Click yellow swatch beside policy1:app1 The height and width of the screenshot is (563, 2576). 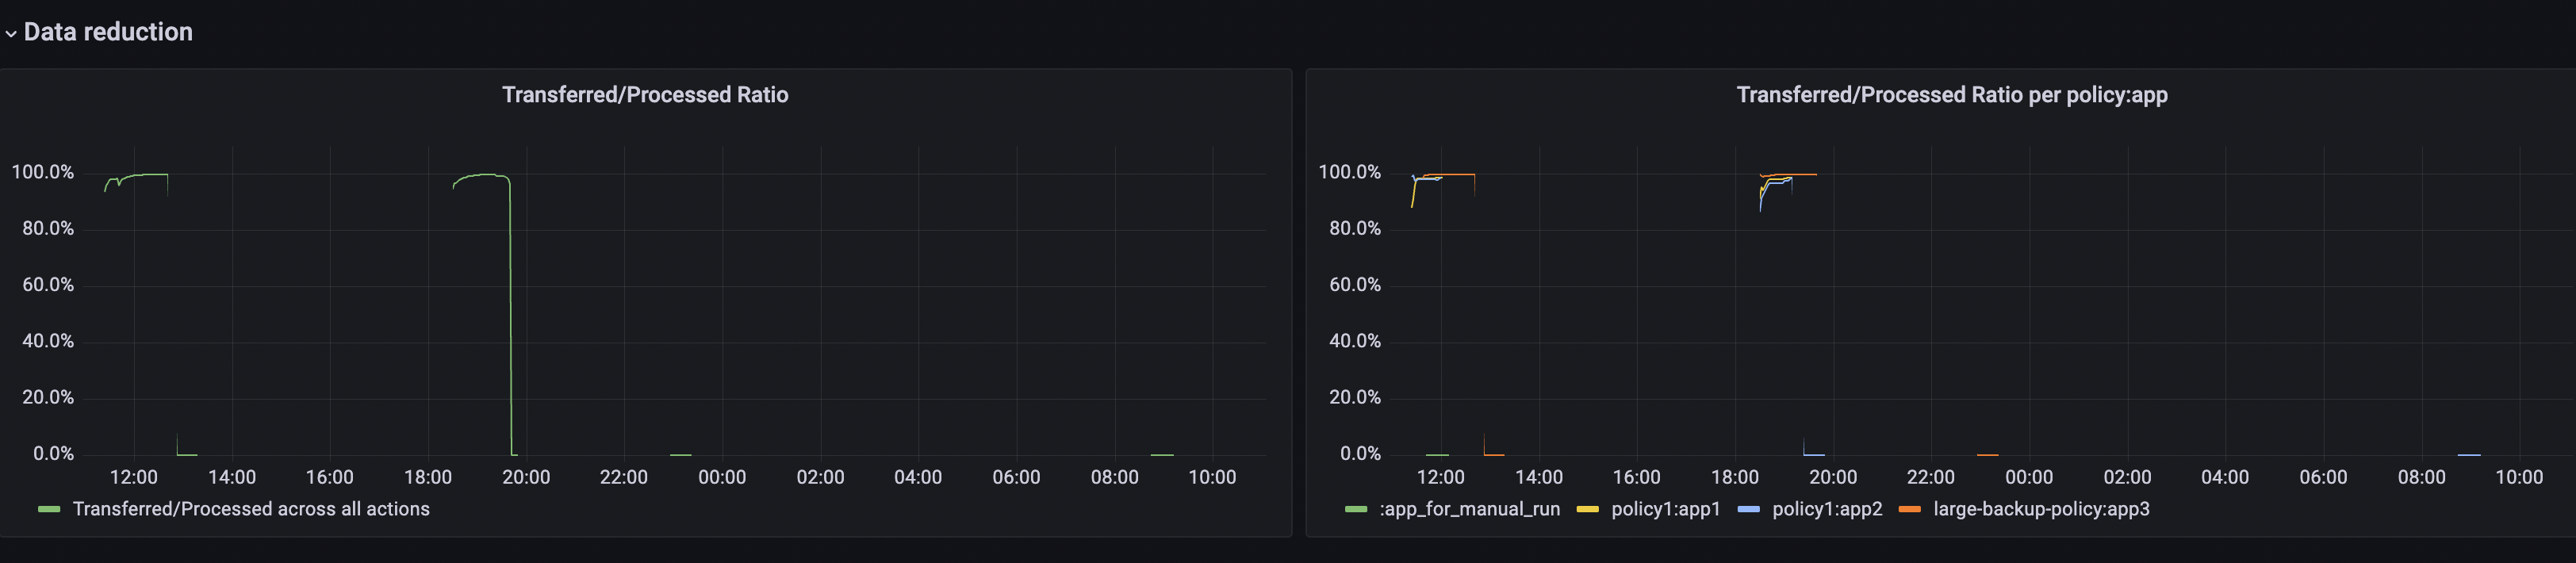[1588, 510]
